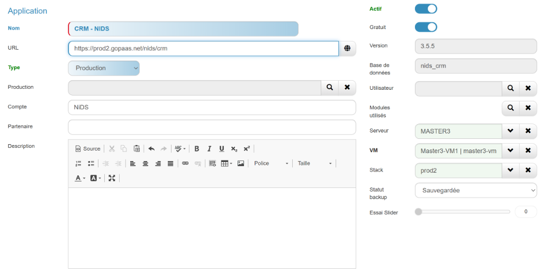Expand the Stack prod2 list arrow
542x273 pixels.
coord(510,171)
